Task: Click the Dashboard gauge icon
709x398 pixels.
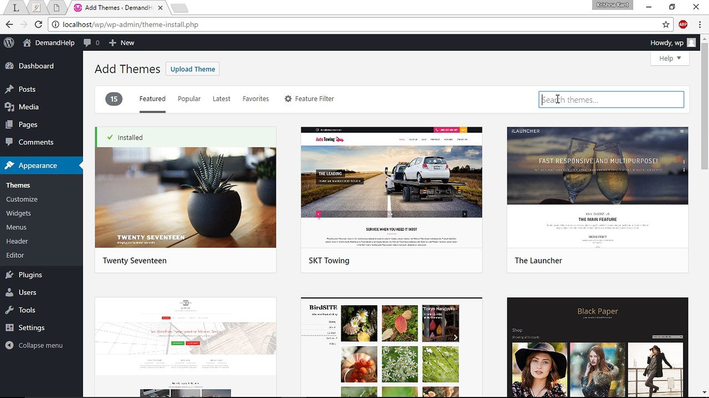Action: [x=9, y=66]
